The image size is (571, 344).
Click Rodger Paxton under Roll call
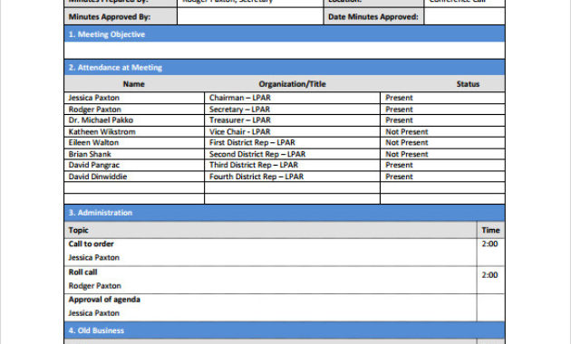(94, 286)
